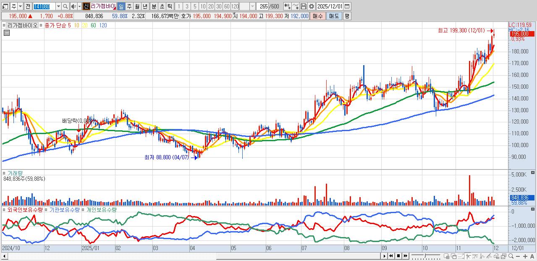Click the stacked chart windows icon in the bottom toolbar
The height and width of the screenshot is (261, 537).
[x=504, y=256]
